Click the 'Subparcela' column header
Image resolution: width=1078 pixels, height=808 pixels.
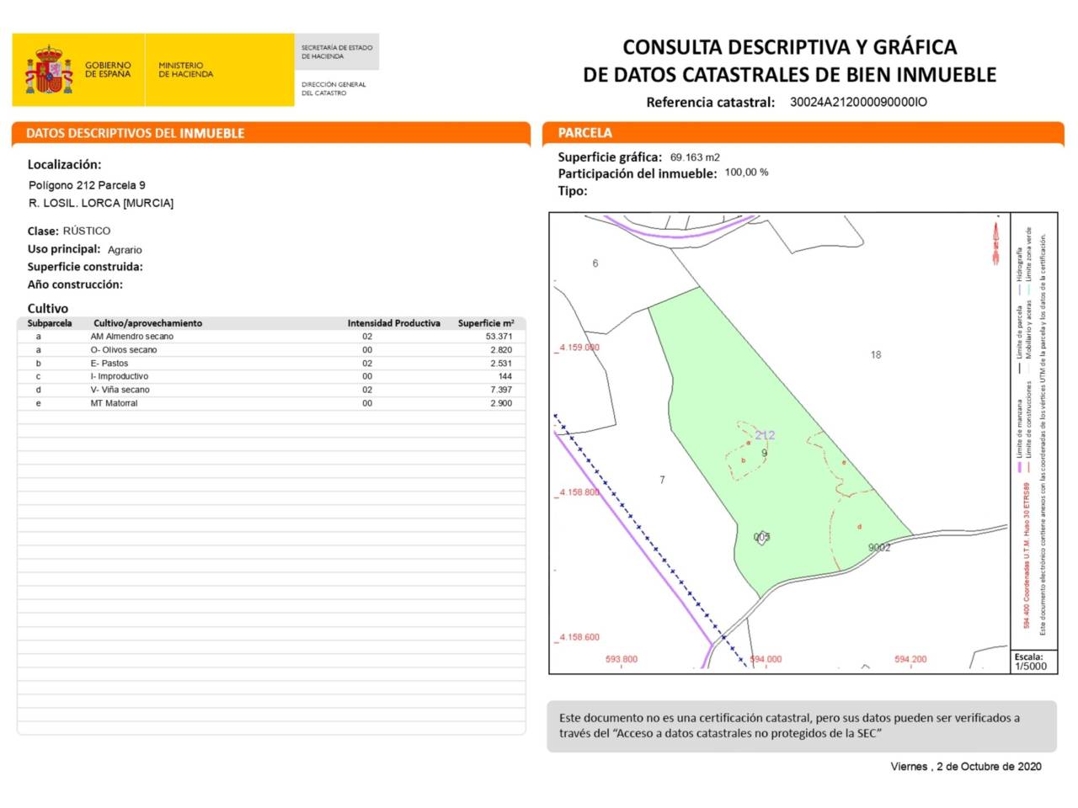click(x=50, y=323)
